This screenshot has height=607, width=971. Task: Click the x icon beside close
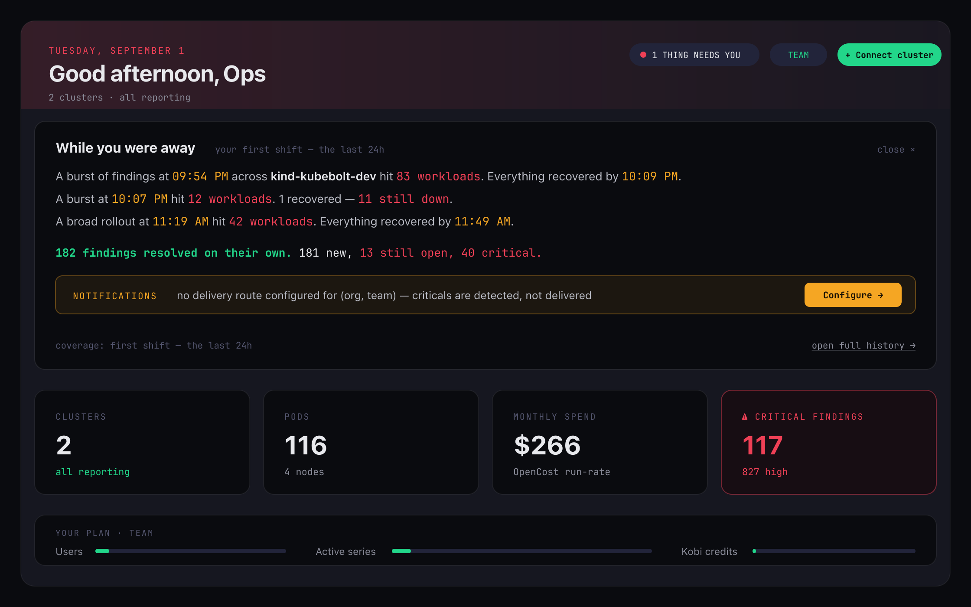click(912, 150)
